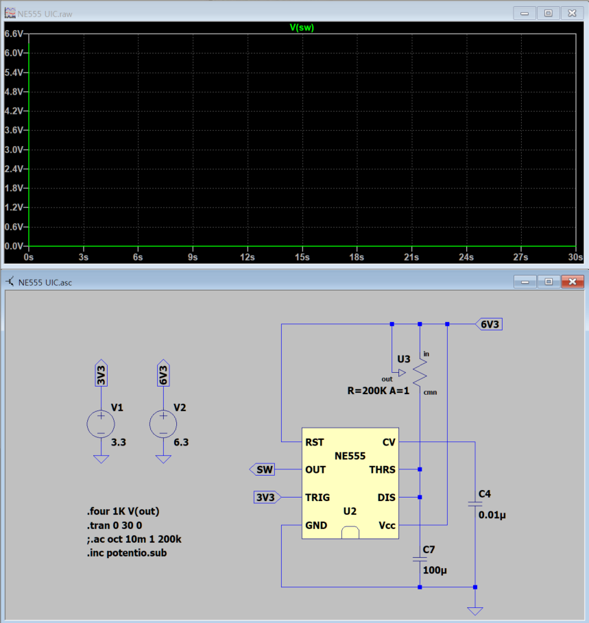The image size is (589, 623).
Task: Click the SW output net flag
Action: coord(263,469)
